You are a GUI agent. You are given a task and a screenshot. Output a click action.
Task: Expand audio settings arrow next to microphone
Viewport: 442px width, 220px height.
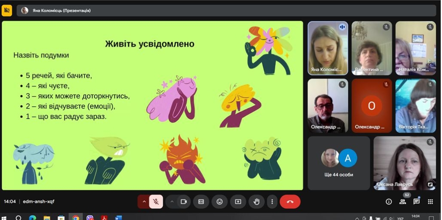coord(144,201)
